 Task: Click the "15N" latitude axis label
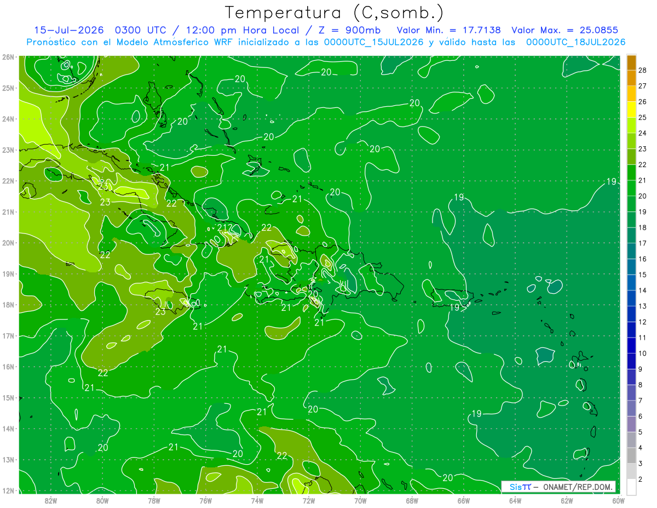pyautogui.click(x=8, y=398)
